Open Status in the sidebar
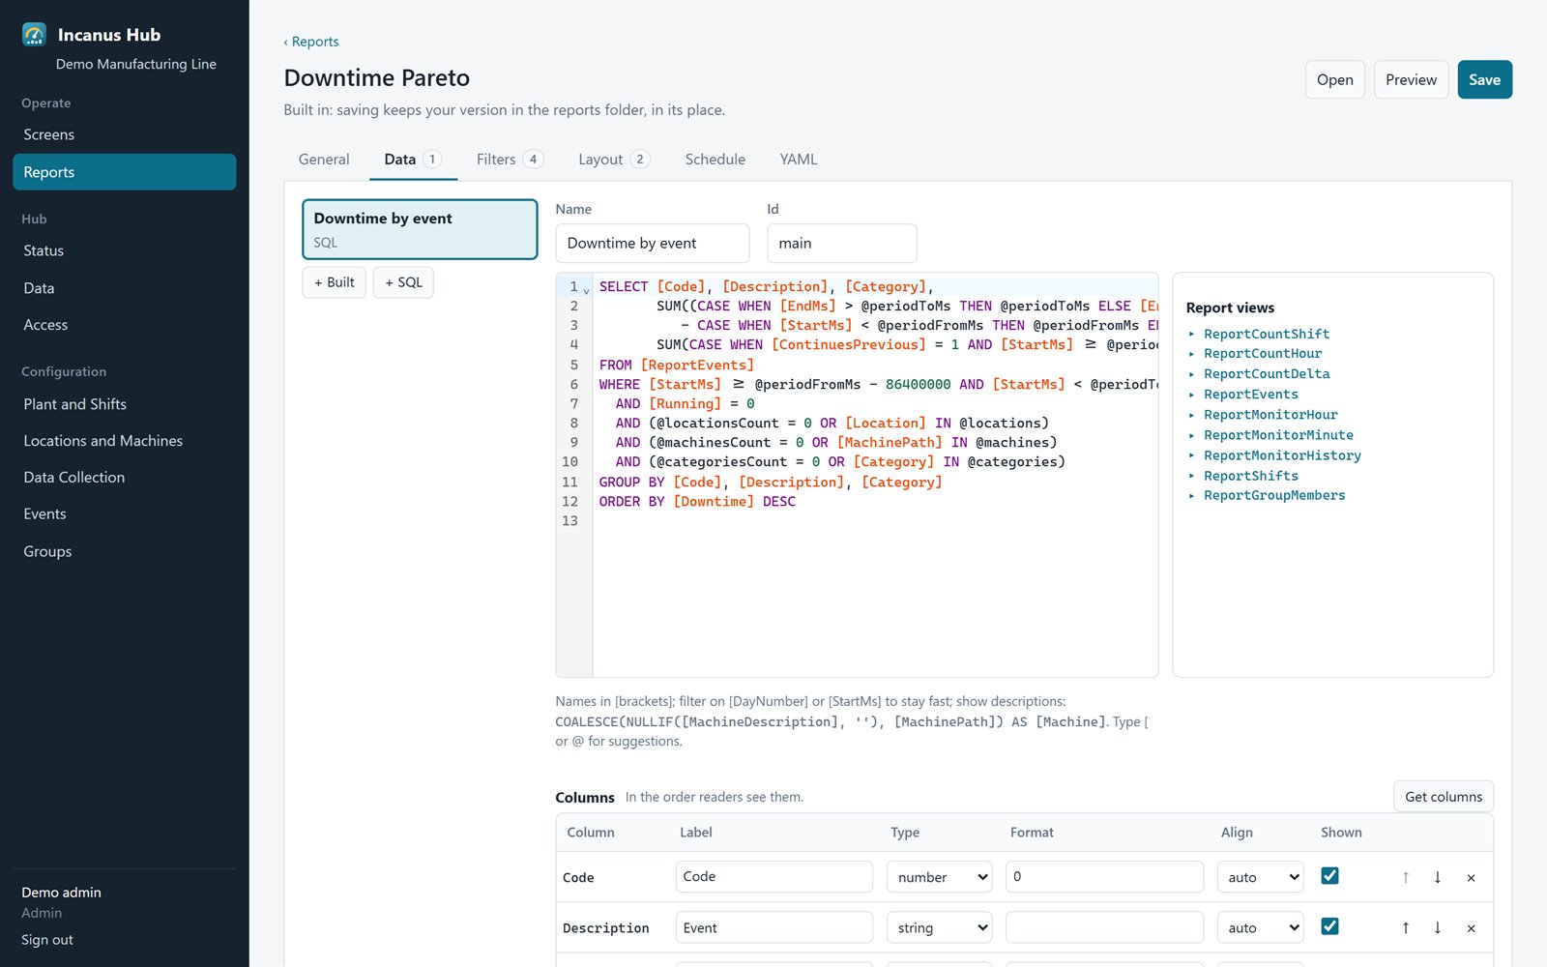Screen dimensions: 1547x967 point(124,250)
